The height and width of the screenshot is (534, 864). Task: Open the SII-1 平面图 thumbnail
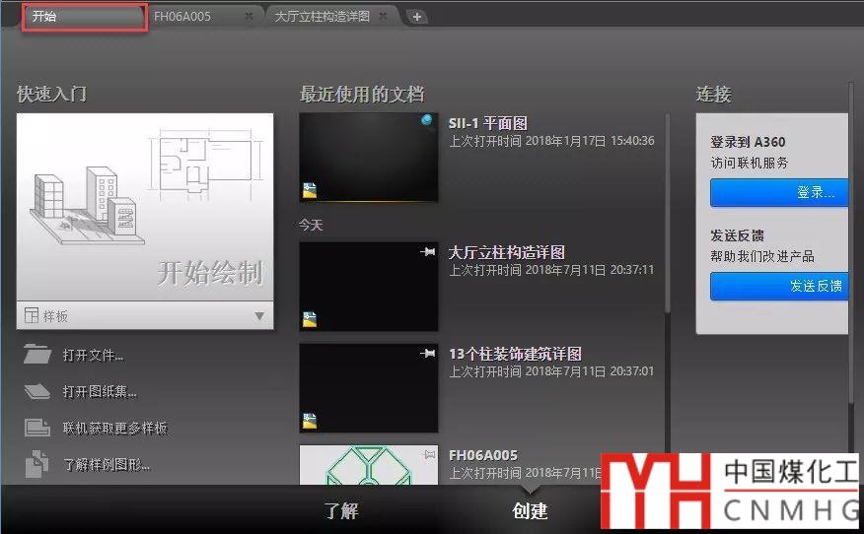[x=369, y=158]
